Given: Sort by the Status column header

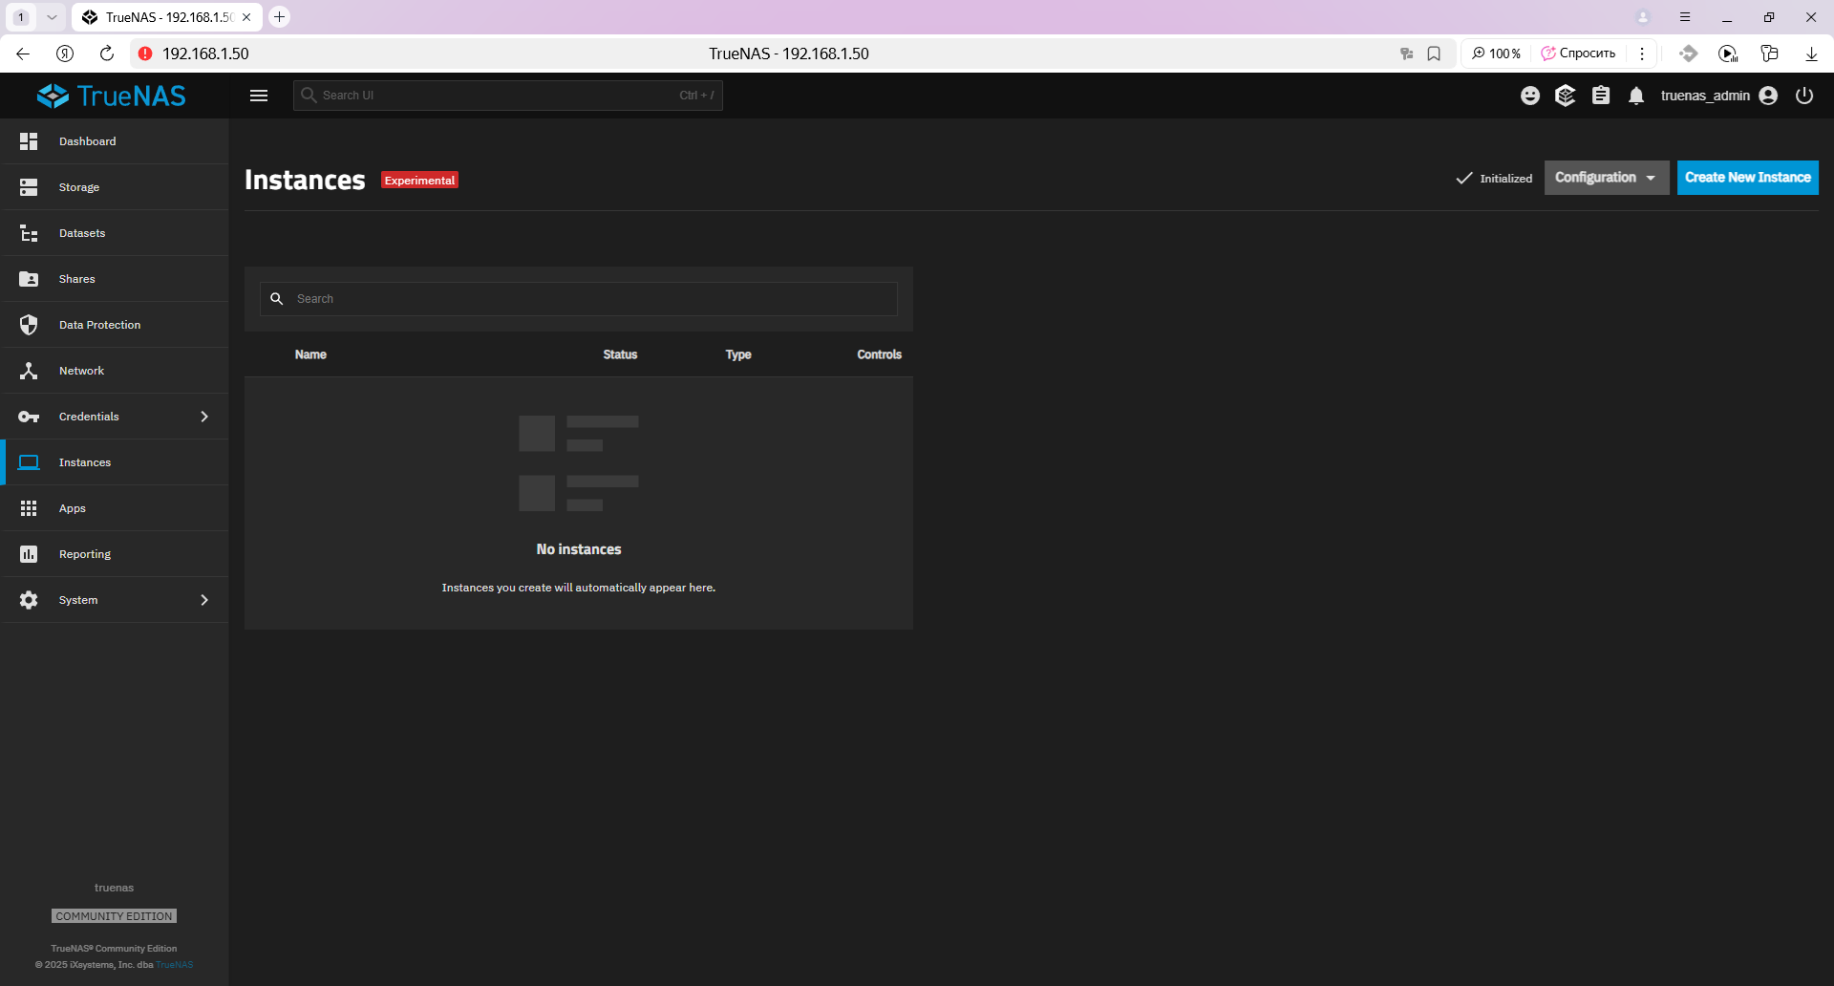Looking at the screenshot, I should coord(620,354).
